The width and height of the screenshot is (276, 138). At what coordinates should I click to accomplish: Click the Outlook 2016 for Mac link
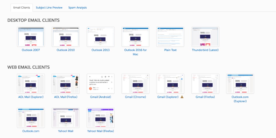[136, 52]
